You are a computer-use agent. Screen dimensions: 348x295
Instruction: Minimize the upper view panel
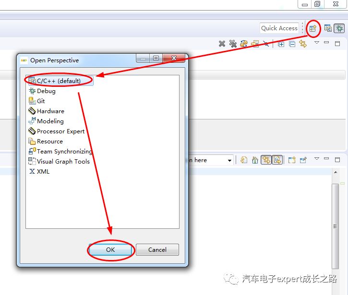coord(326,42)
